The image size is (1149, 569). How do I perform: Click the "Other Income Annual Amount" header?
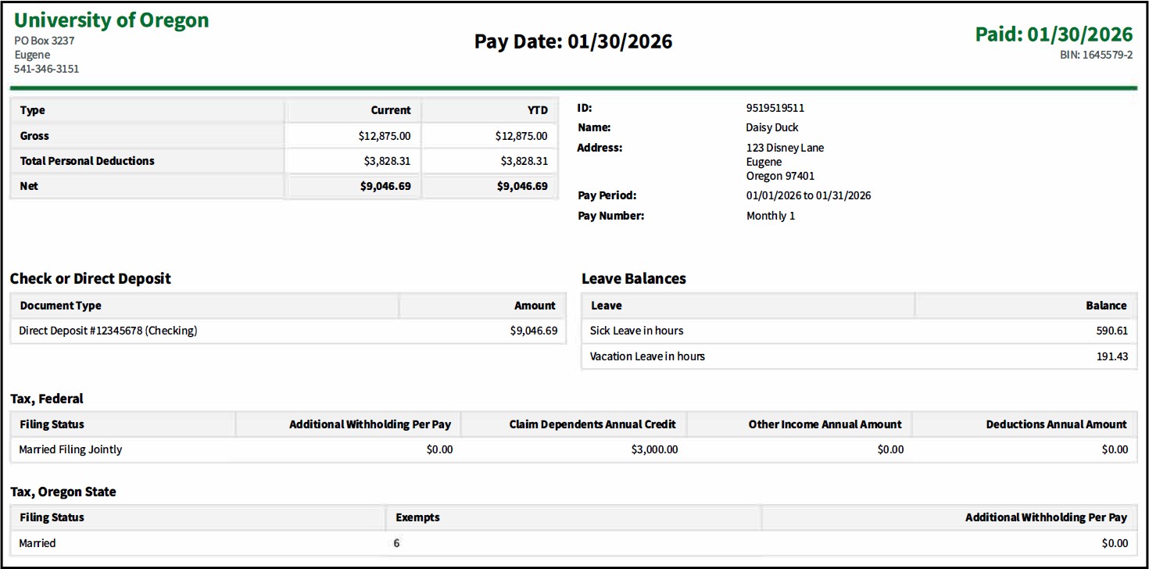[x=825, y=424]
